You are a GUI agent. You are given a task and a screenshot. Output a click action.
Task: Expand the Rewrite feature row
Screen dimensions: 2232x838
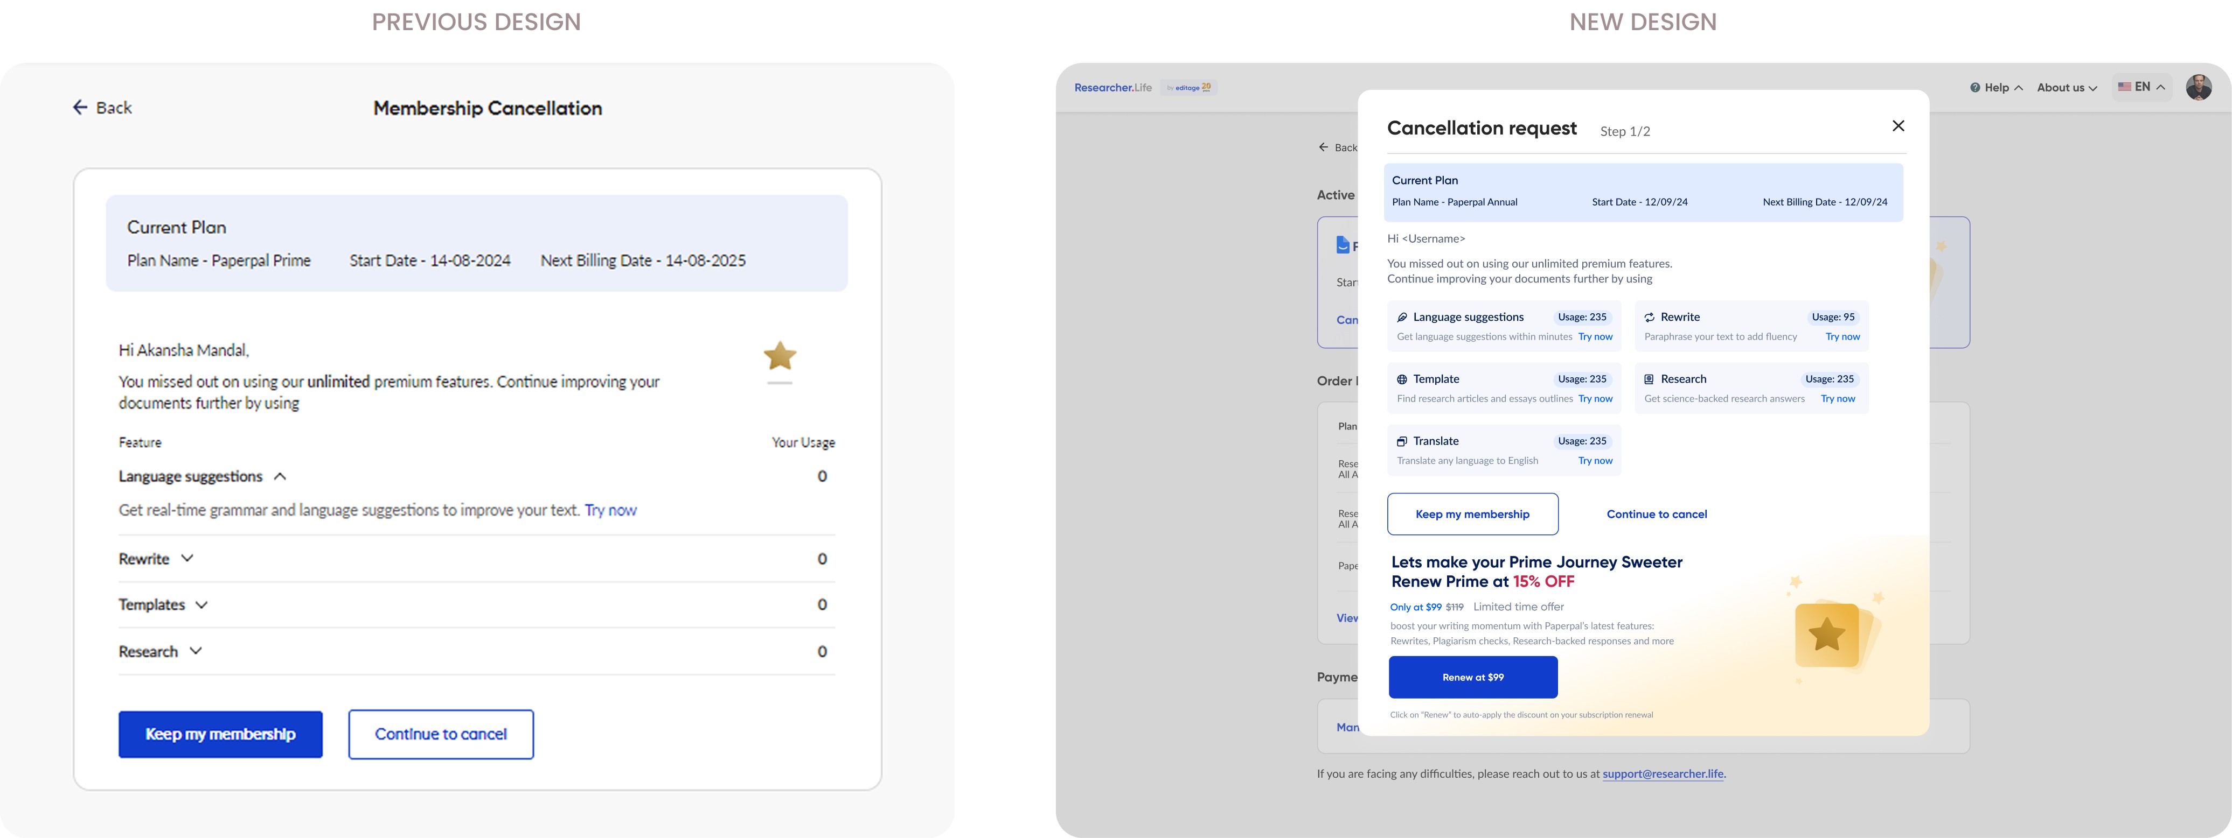click(187, 559)
